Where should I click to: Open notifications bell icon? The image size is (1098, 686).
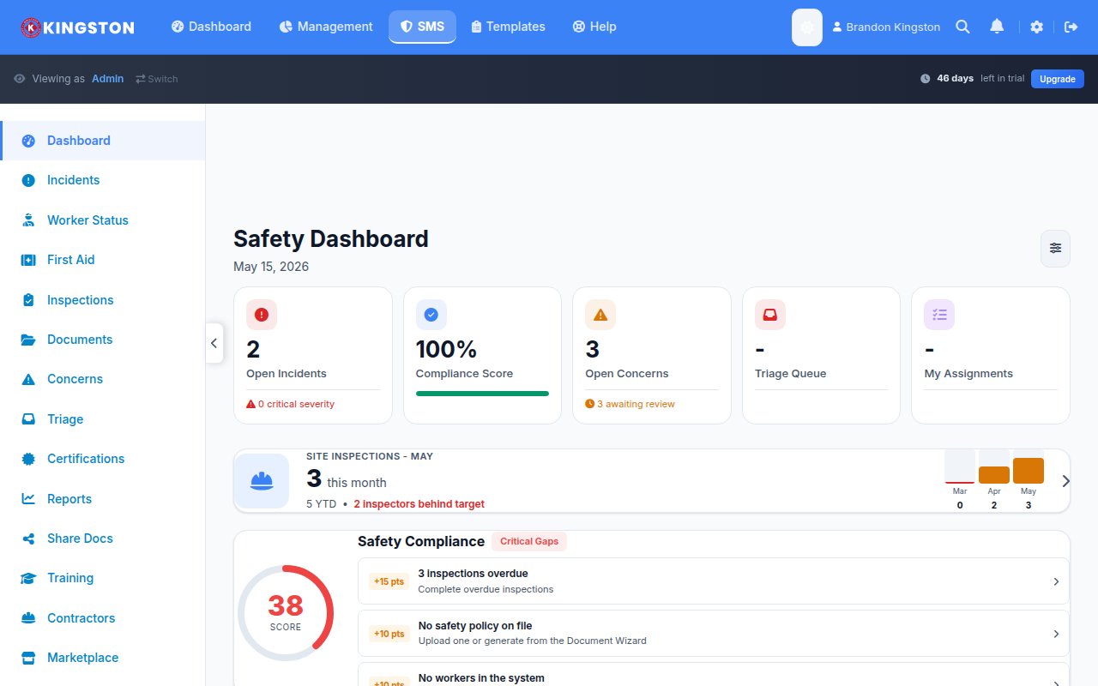point(997,27)
